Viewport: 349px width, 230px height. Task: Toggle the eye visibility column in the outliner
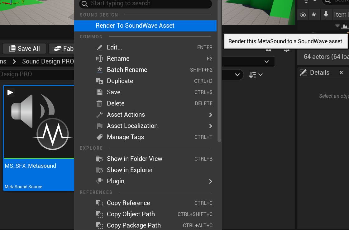[x=303, y=14]
